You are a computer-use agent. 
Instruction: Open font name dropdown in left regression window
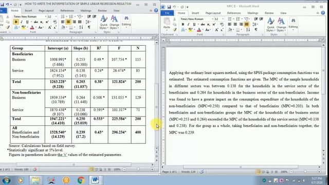point(45,16)
